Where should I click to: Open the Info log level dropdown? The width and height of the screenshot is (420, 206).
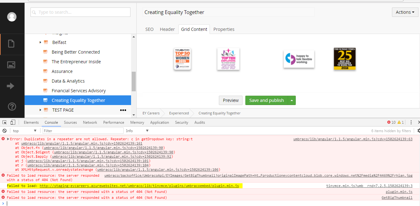[137, 131]
